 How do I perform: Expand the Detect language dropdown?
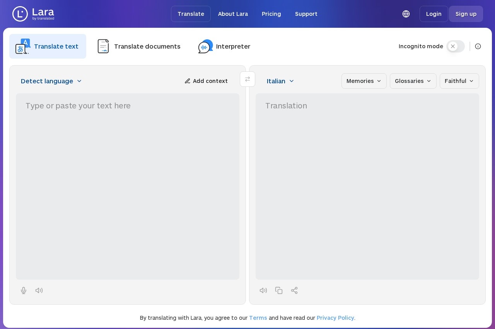click(51, 81)
